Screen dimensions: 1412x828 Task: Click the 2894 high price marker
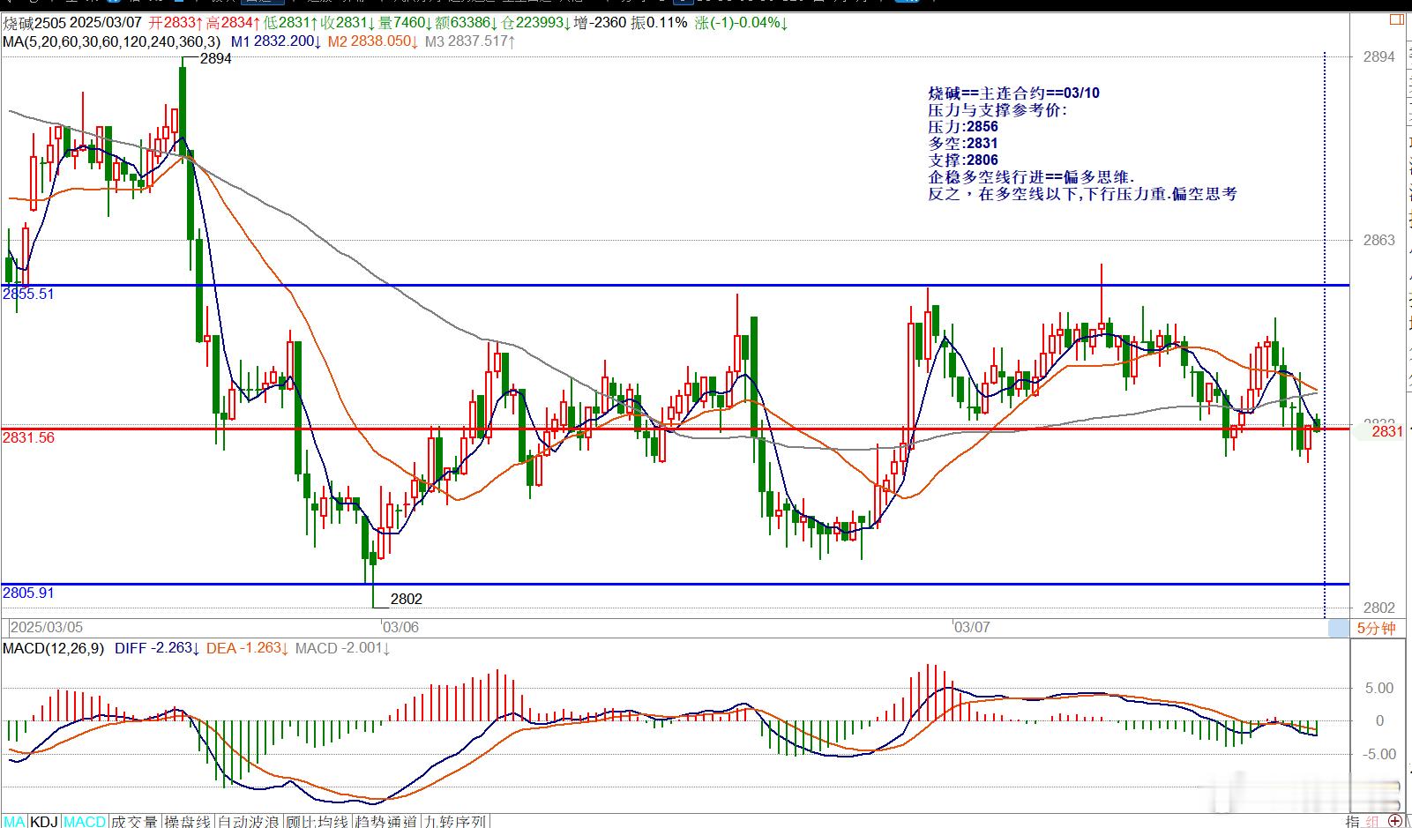tap(216, 58)
